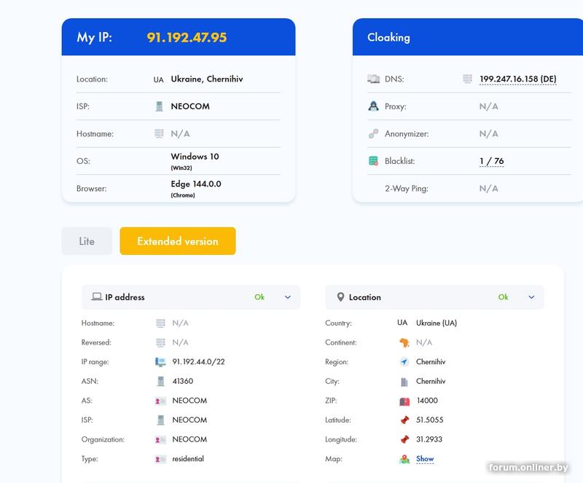Click the network icon beside IP range
583x483 pixels.
pyautogui.click(x=160, y=362)
